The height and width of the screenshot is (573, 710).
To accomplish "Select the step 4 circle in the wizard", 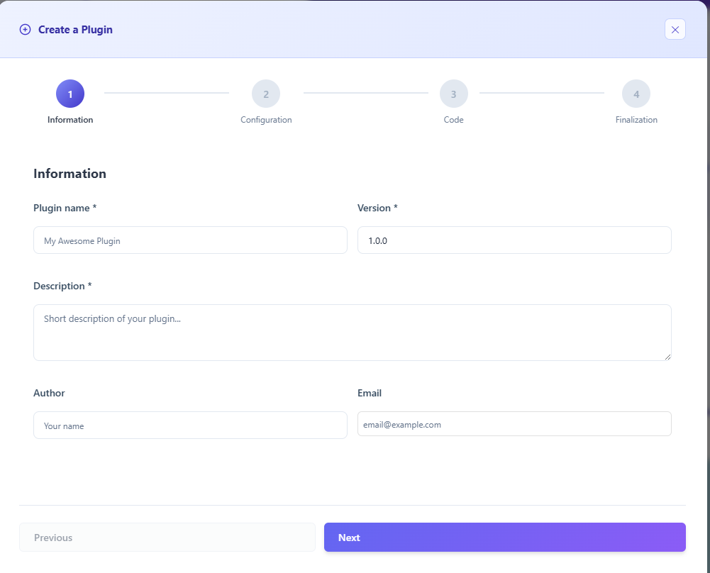I will pyautogui.click(x=636, y=93).
